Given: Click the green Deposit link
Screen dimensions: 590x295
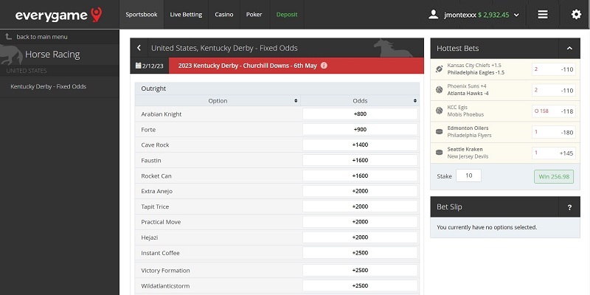Looking at the screenshot, I should click(x=286, y=14).
